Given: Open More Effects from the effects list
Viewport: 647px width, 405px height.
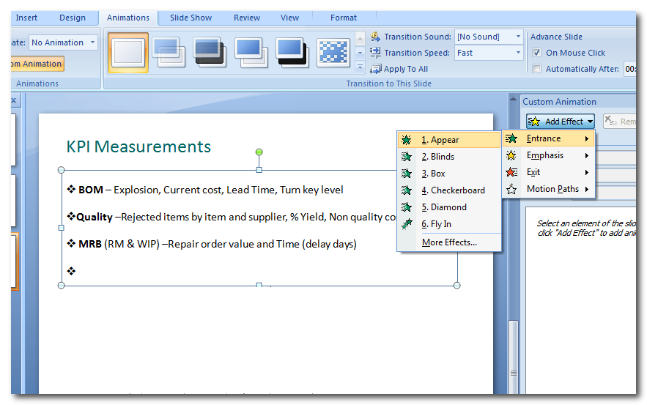Looking at the screenshot, I should pos(449,242).
